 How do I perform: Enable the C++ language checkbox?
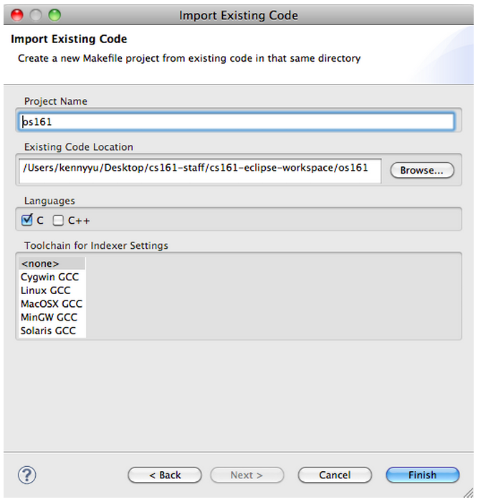coord(58,220)
